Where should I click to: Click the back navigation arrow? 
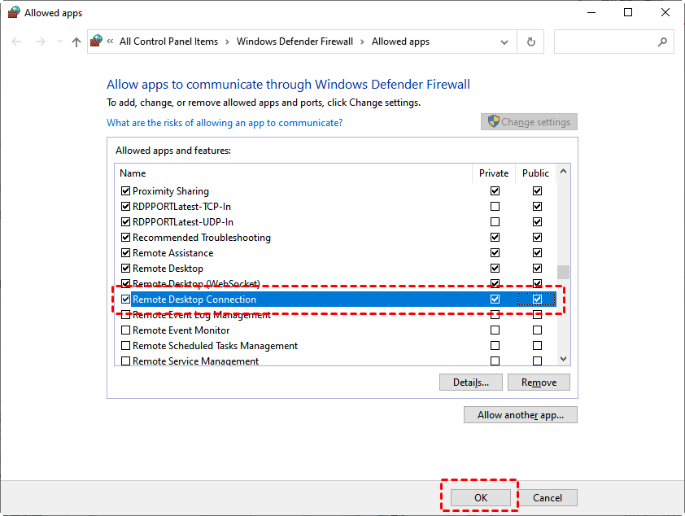coord(16,42)
